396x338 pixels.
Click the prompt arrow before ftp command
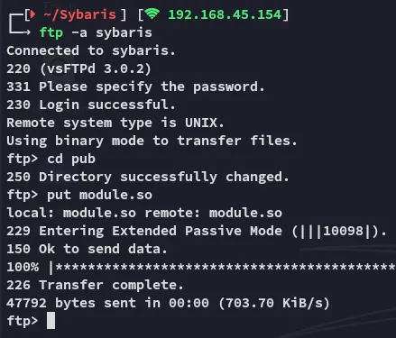coord(19,25)
